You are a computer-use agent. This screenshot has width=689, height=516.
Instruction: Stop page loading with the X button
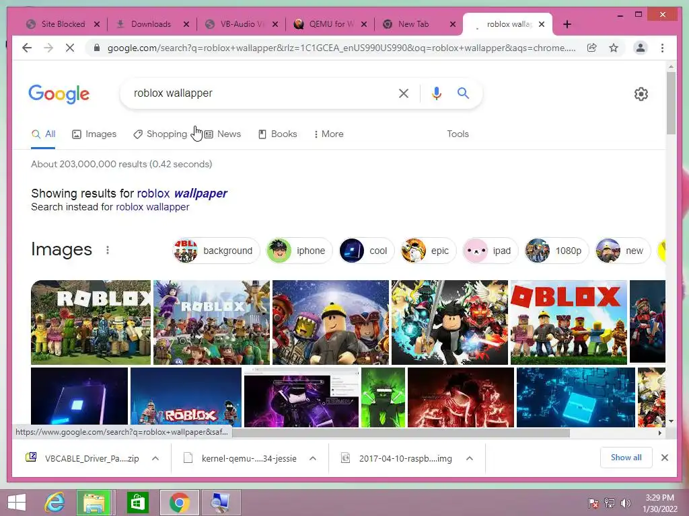click(70, 48)
